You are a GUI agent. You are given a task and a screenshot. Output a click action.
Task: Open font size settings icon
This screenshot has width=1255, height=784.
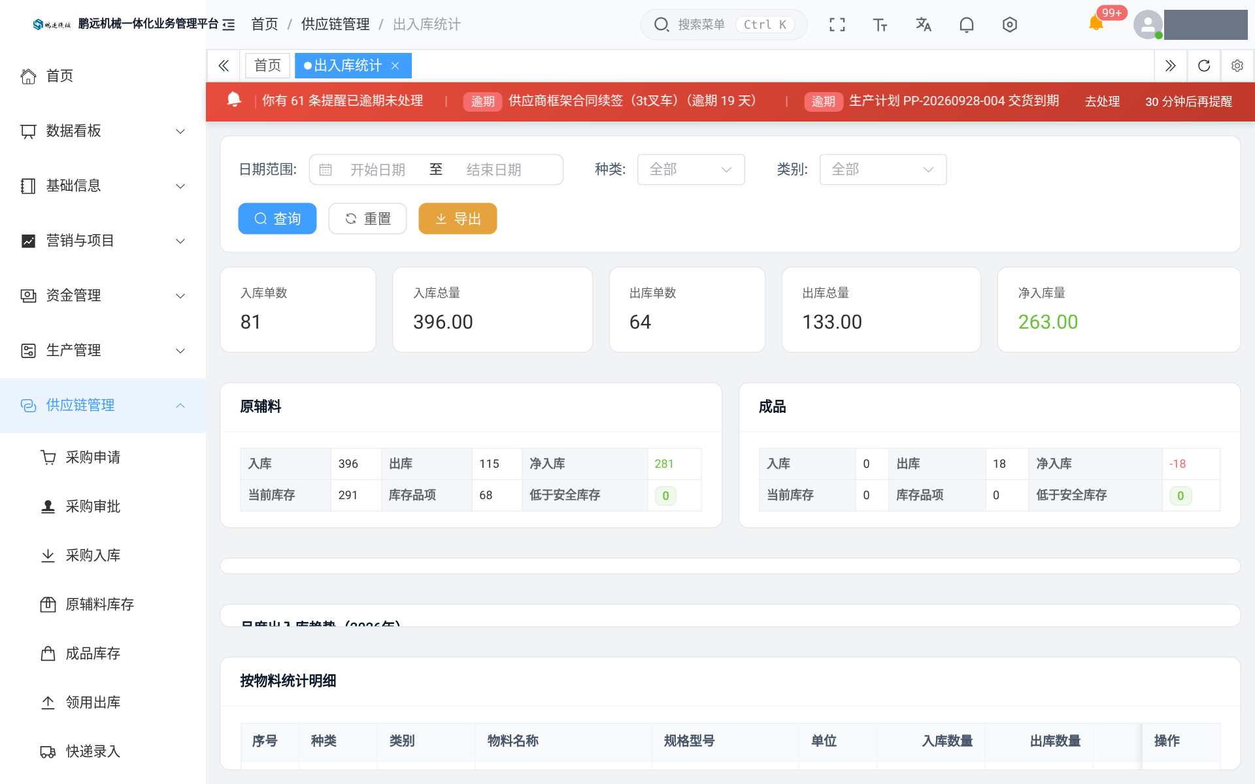880,25
